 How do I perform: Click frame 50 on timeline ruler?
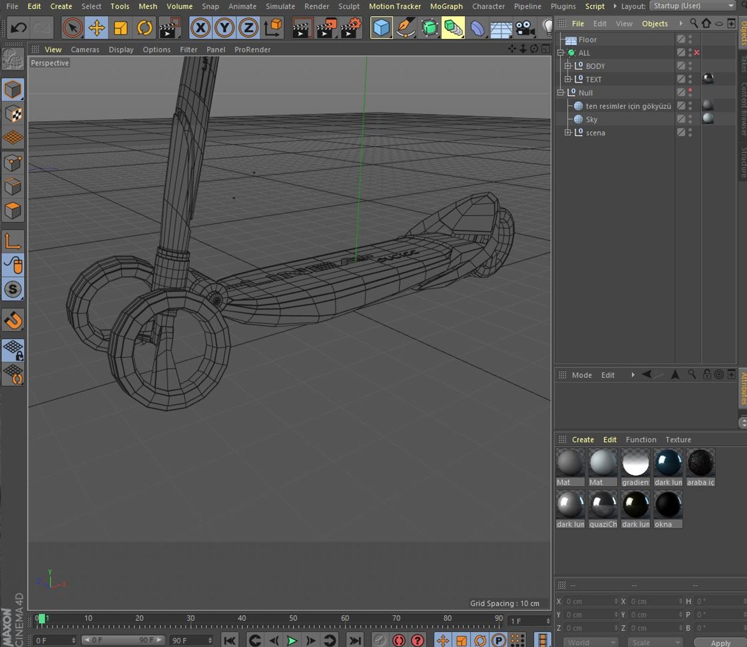point(293,618)
